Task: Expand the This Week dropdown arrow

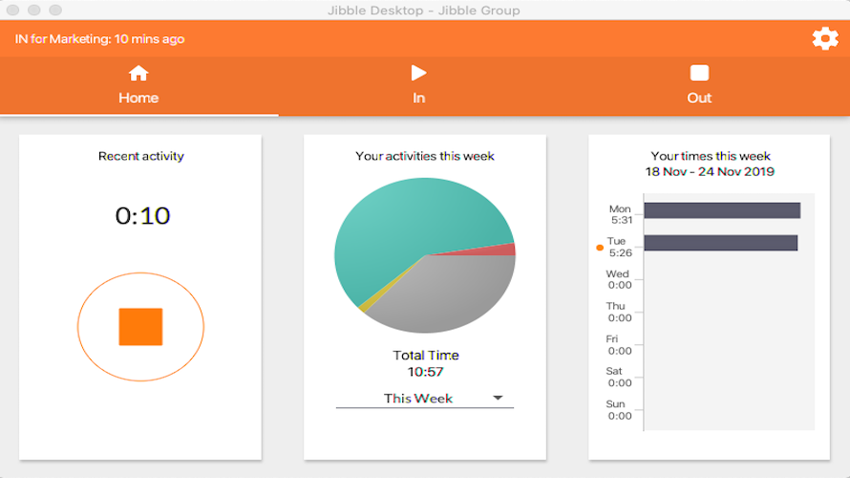Action: click(x=498, y=398)
